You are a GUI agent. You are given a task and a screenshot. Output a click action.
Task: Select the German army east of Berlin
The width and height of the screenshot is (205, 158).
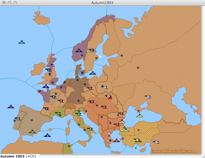[x=90, y=88]
